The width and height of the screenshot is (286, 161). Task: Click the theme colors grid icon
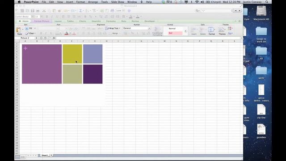pos(229,28)
